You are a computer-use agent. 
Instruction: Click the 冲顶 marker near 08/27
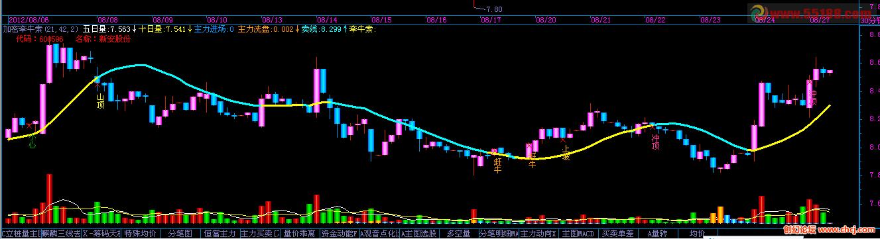(813, 99)
